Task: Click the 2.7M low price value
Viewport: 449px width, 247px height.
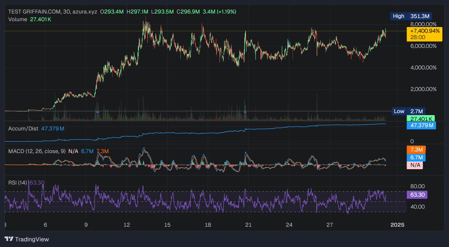Action: (x=416, y=111)
